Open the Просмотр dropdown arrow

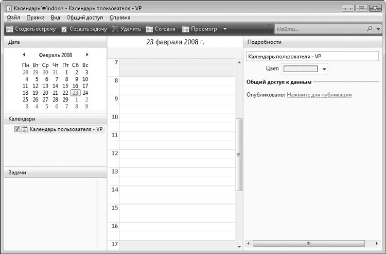point(225,29)
